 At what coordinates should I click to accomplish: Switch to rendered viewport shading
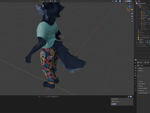point(131,1)
